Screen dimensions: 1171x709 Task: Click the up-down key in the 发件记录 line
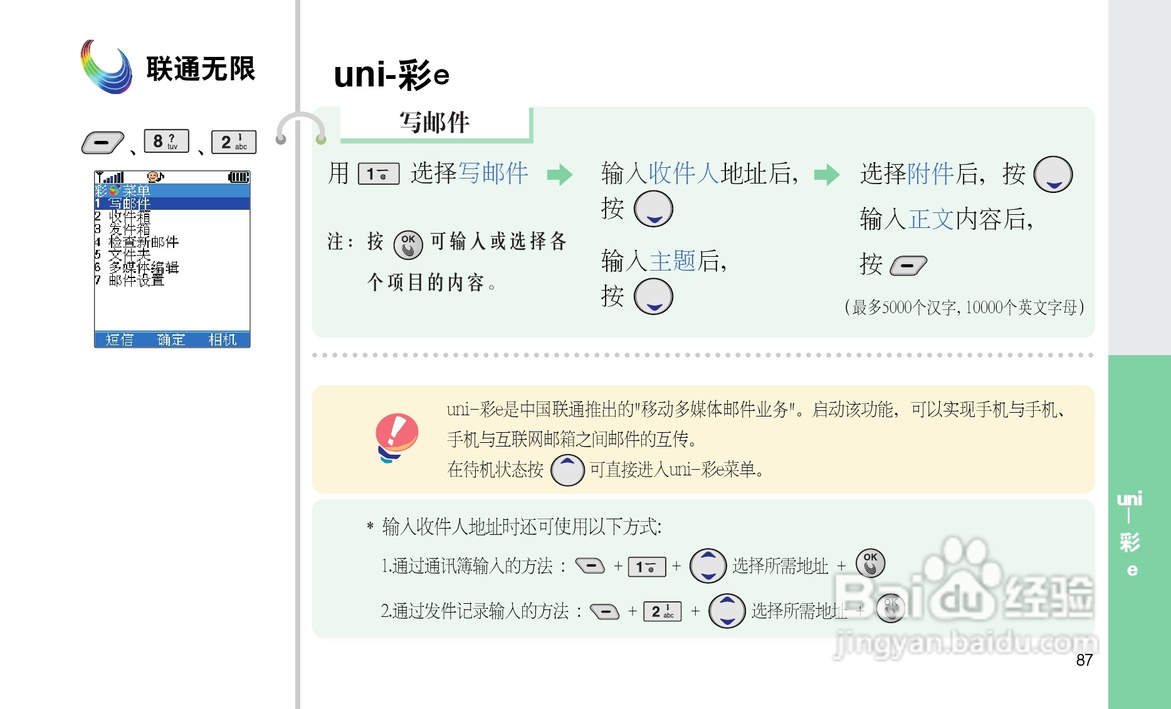tap(727, 611)
